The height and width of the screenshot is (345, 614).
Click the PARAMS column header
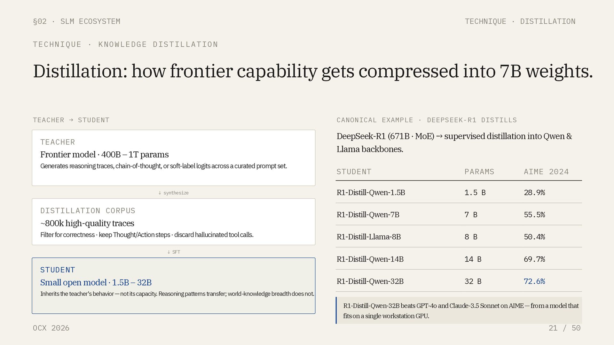click(x=479, y=172)
